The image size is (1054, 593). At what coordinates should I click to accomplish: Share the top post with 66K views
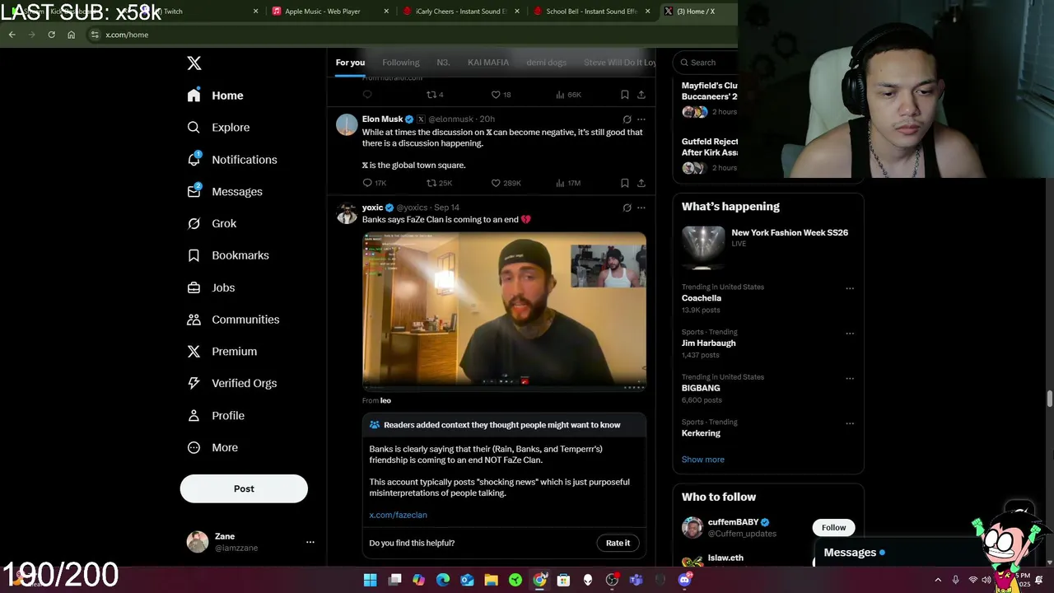641,95
